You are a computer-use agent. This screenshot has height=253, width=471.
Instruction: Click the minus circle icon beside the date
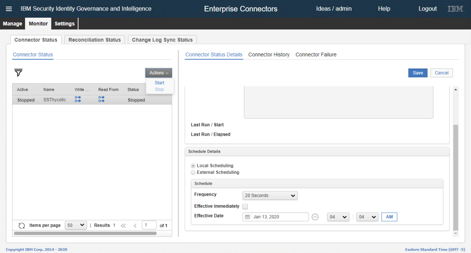[x=315, y=217]
